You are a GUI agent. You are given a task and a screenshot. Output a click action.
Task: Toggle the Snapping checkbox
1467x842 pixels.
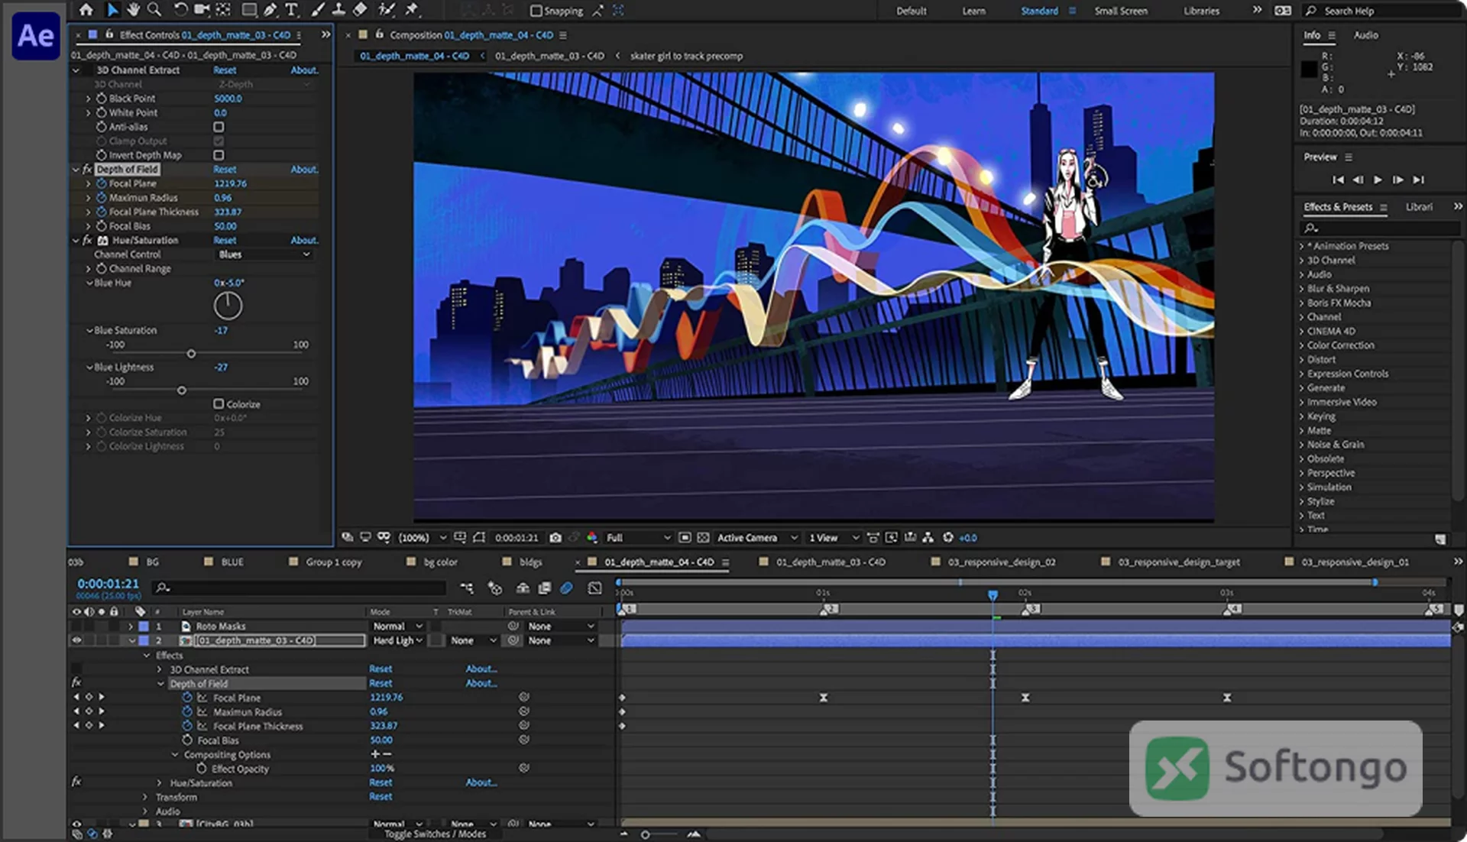(536, 11)
